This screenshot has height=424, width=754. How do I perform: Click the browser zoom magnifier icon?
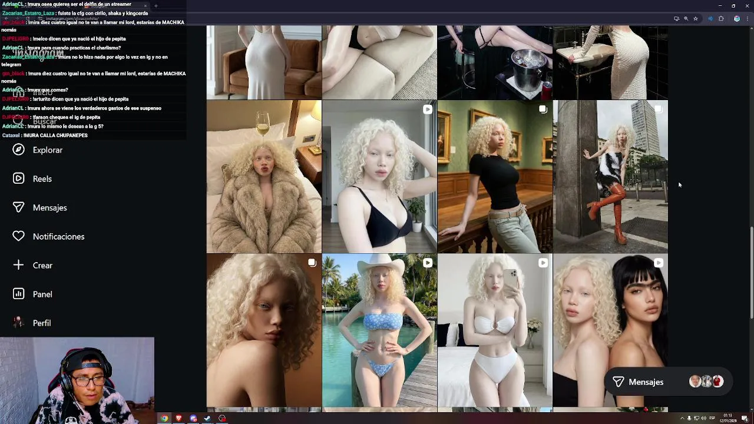[686, 19]
